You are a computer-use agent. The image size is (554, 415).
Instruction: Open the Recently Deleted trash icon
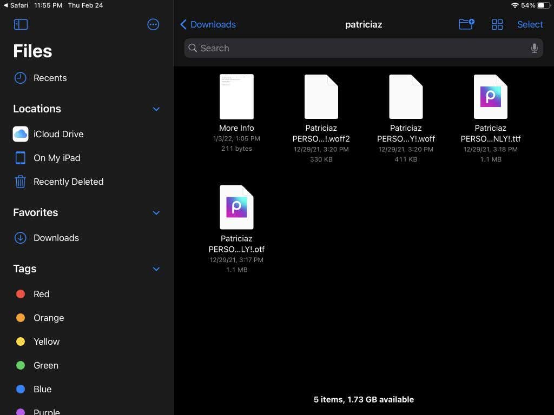20,182
